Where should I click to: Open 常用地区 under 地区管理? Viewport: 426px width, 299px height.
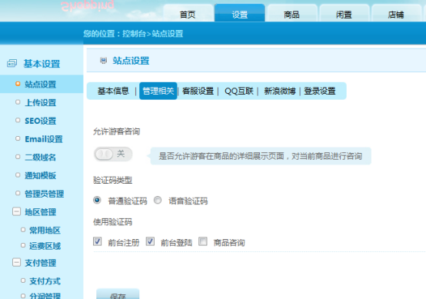pos(45,230)
